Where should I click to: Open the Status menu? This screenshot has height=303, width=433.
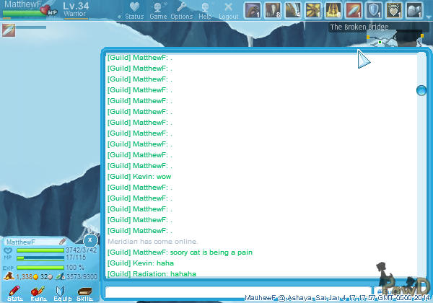tap(134, 10)
